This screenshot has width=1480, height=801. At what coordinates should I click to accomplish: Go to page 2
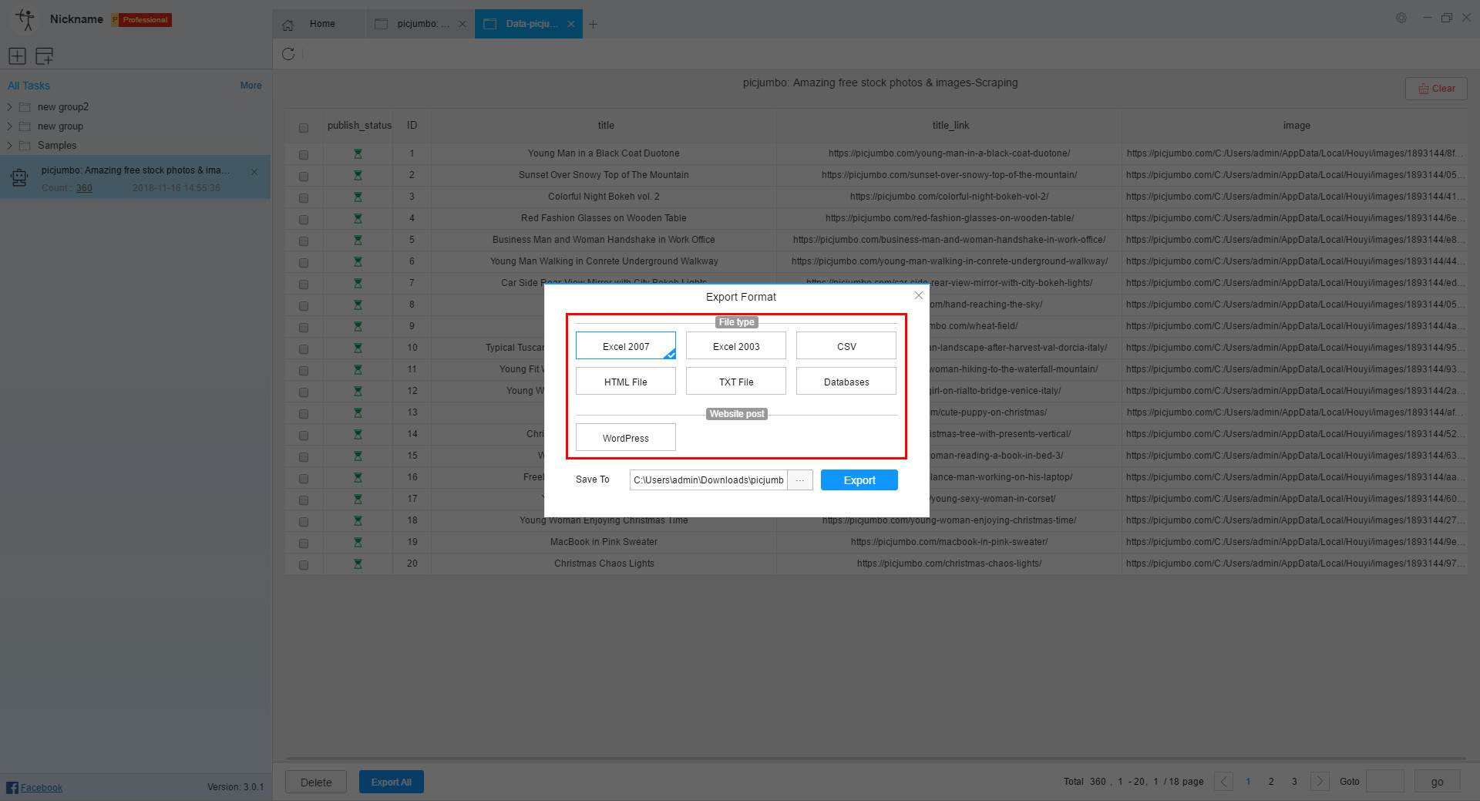pos(1271,782)
